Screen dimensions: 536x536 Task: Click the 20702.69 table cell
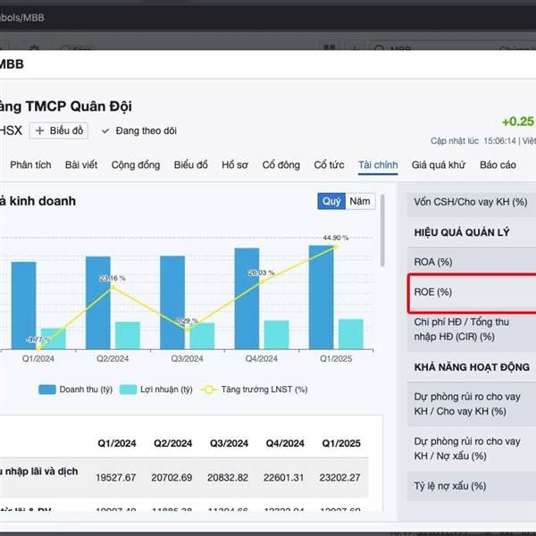[172, 477]
